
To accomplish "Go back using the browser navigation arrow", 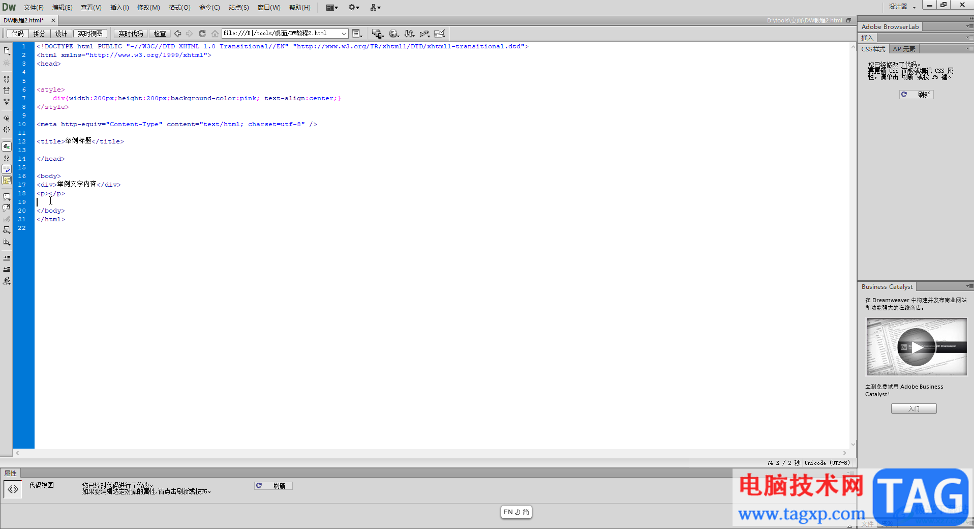I will (178, 34).
